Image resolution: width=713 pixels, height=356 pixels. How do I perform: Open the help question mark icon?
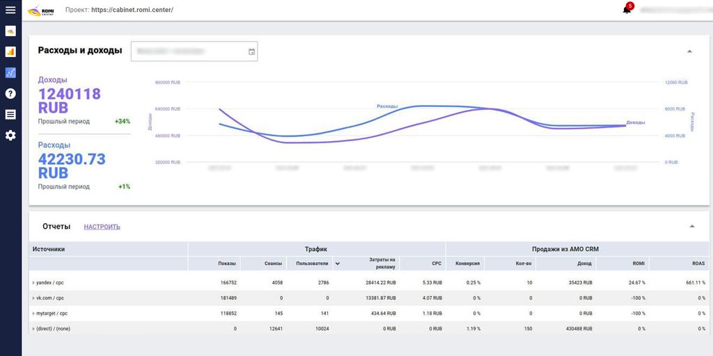[x=10, y=94]
